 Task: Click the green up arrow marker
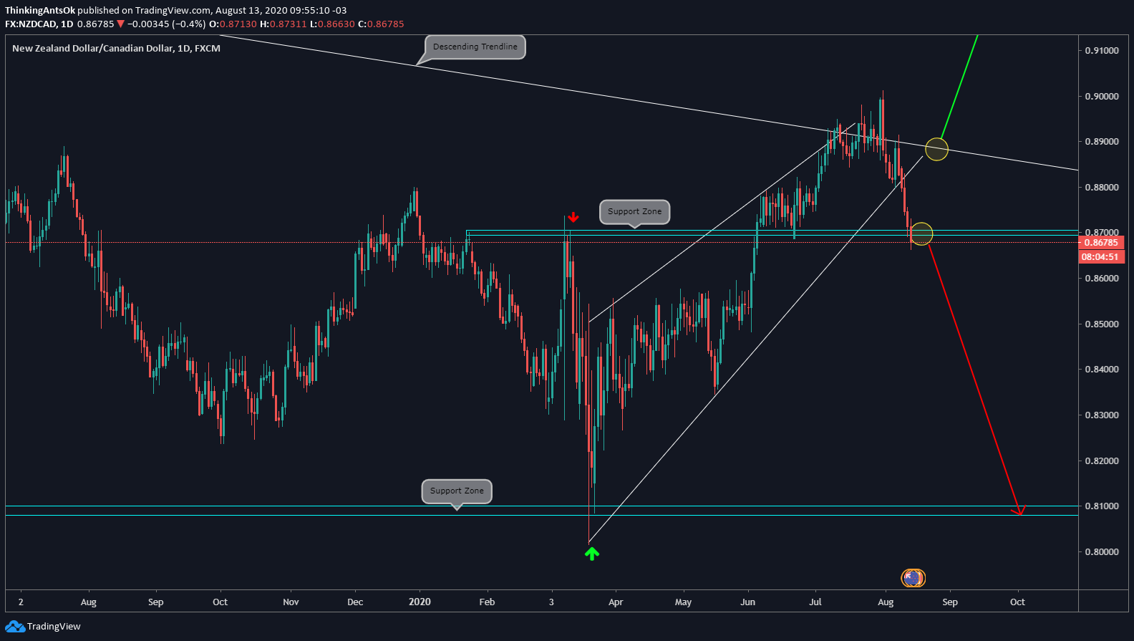(591, 553)
